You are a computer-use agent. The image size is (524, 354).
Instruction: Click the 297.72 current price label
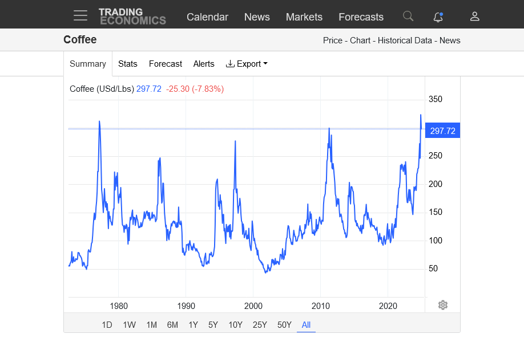[442, 131]
